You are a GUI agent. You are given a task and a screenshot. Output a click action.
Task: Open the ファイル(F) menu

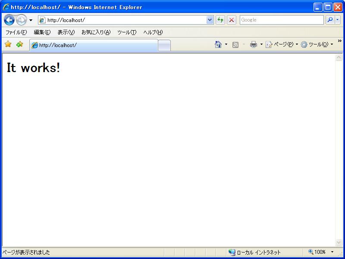tap(16, 32)
